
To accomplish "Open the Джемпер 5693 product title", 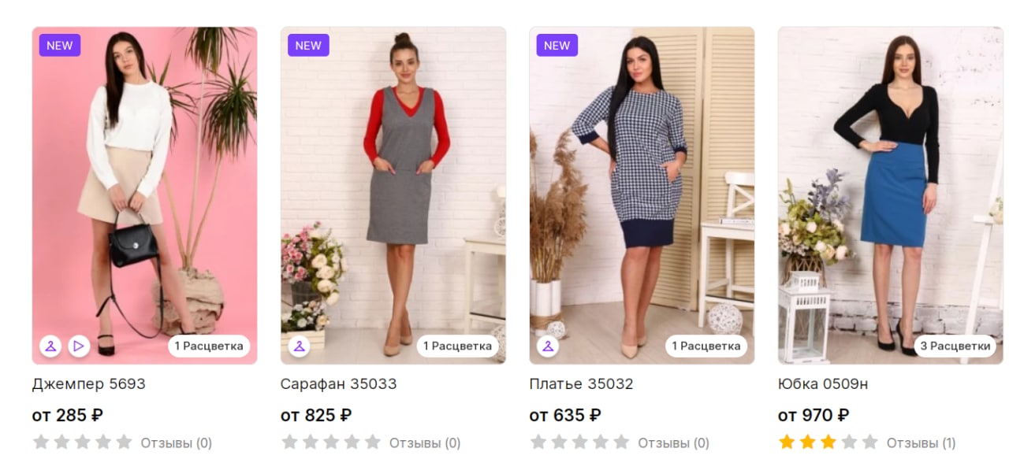I will coord(88,384).
